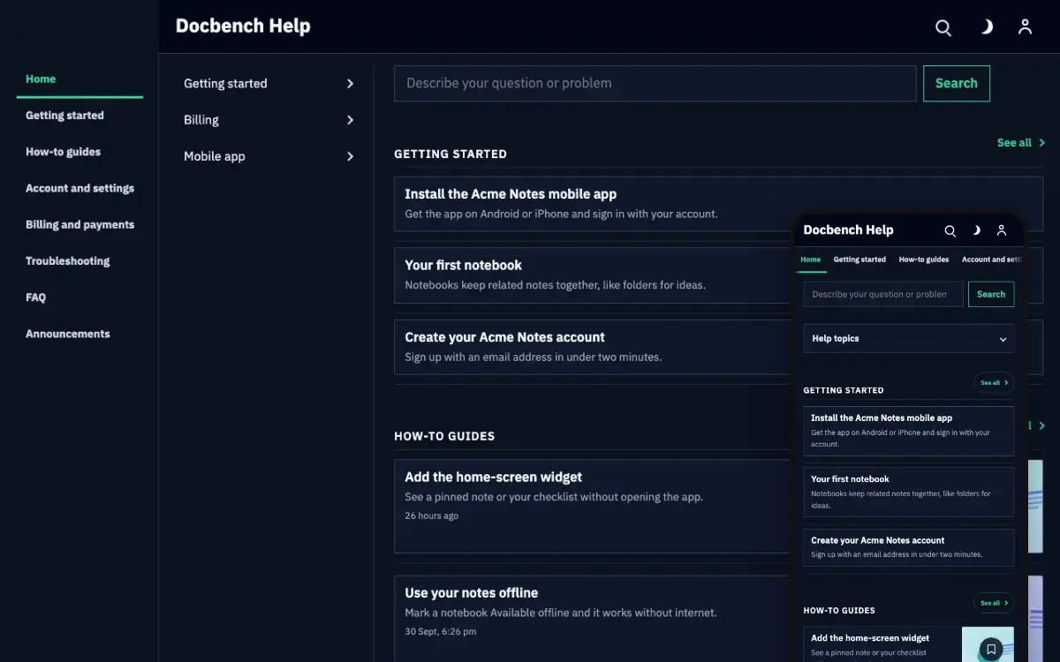Click desktop HOW-TO GUIDES section heading

(444, 437)
